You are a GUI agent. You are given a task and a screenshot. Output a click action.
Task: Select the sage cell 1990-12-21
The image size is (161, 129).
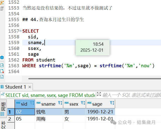click(x=100, y=112)
